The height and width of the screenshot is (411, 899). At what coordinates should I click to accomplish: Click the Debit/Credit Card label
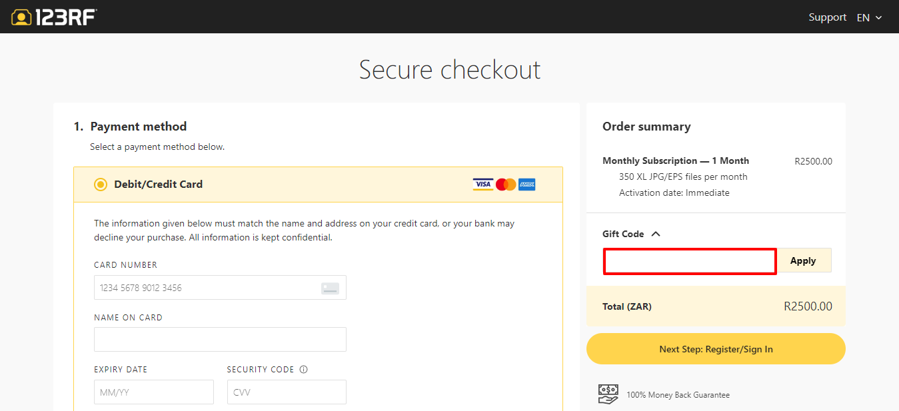coord(158,185)
